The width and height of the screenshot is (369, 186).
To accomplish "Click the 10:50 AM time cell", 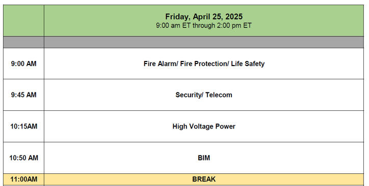I will click(23, 158).
